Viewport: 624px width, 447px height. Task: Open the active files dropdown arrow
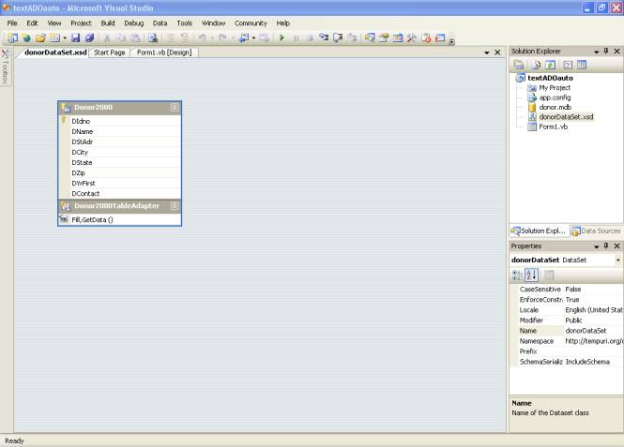pyautogui.click(x=487, y=52)
